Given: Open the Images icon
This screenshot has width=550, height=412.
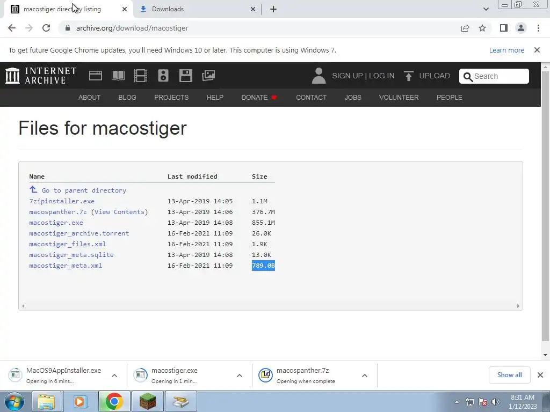Looking at the screenshot, I should 208,76.
